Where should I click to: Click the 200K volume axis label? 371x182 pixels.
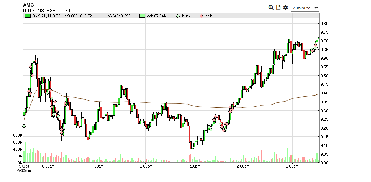point(18,156)
